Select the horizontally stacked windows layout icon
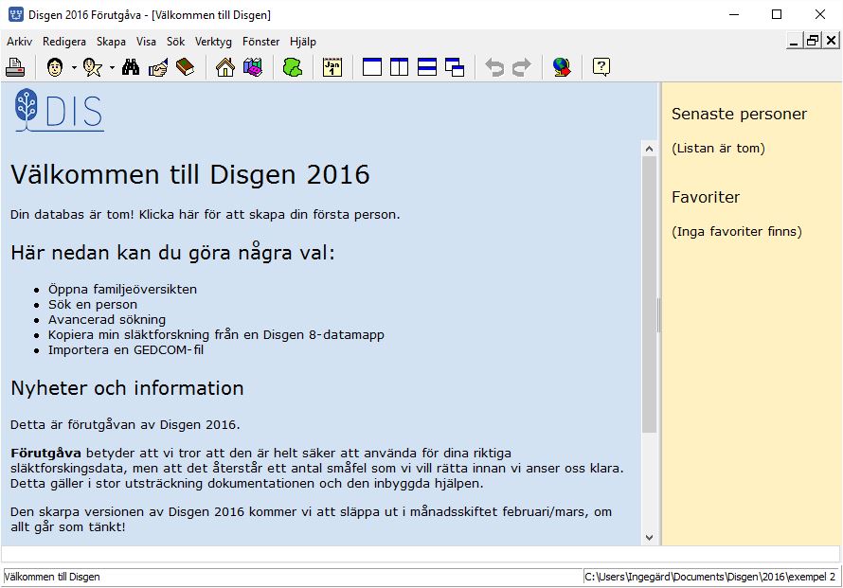The height and width of the screenshot is (588, 843). pyautogui.click(x=427, y=67)
